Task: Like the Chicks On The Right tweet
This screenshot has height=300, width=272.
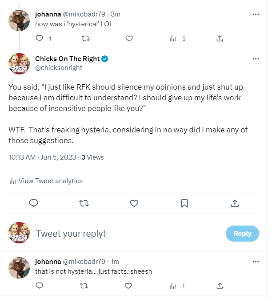Action: click(x=134, y=203)
